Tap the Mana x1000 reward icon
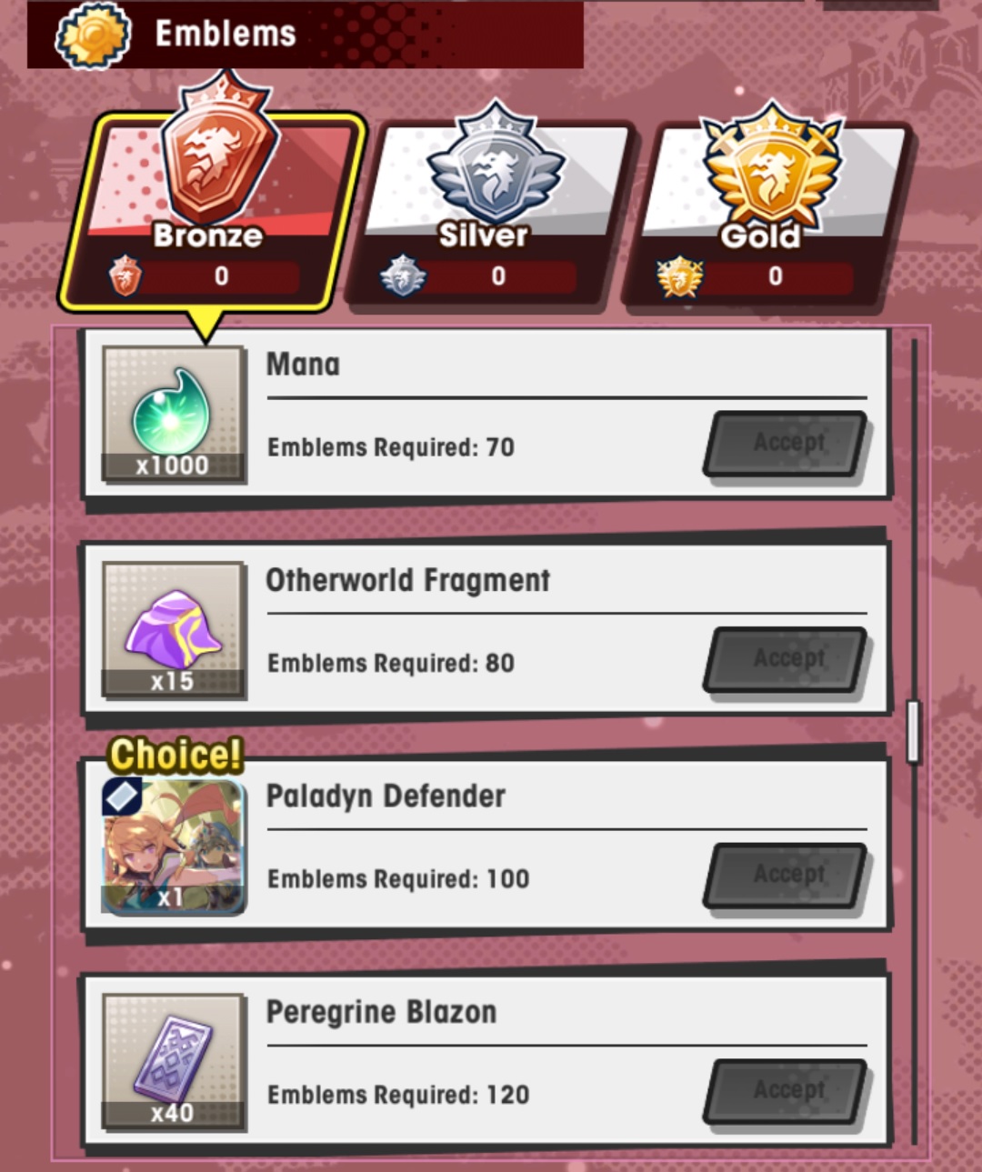The image size is (982, 1172). 173,414
